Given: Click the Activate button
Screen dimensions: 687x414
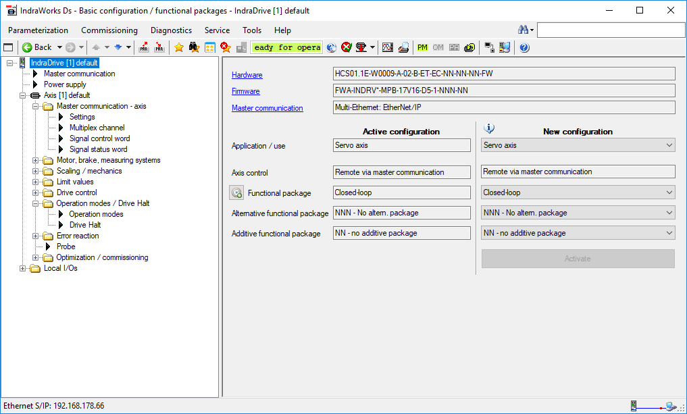Looking at the screenshot, I should (x=578, y=259).
